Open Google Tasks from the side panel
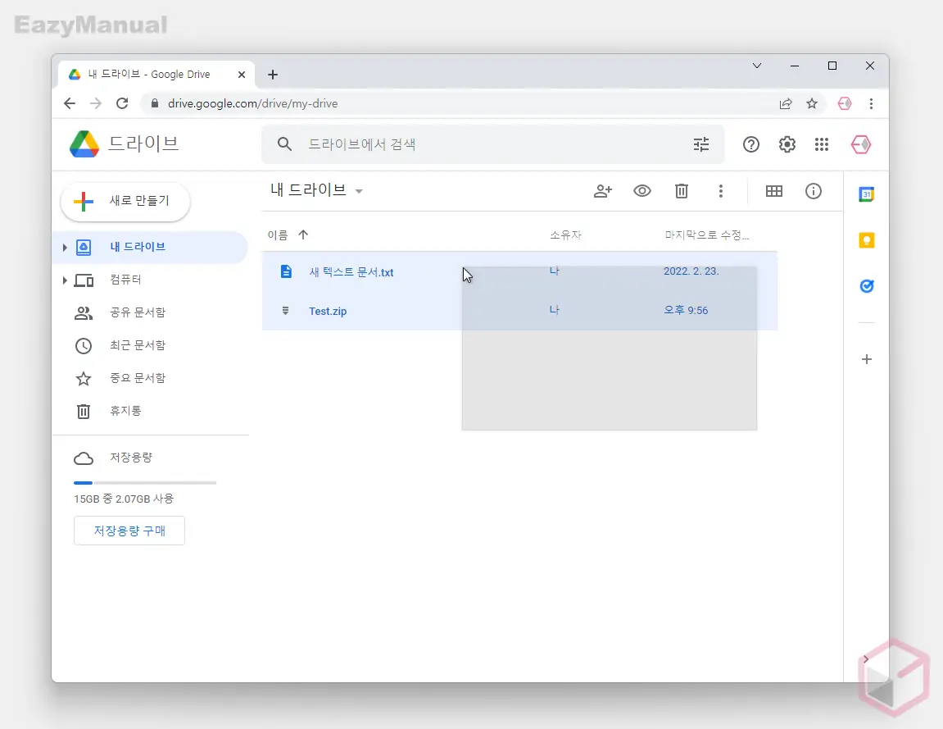Viewport: 943px width, 729px height. pos(866,286)
